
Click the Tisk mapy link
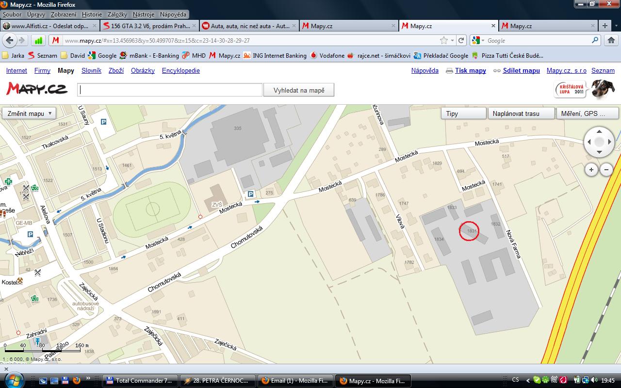click(470, 70)
